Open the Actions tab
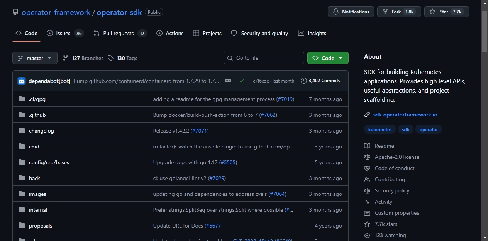This screenshot has width=488, height=241. pos(170,33)
